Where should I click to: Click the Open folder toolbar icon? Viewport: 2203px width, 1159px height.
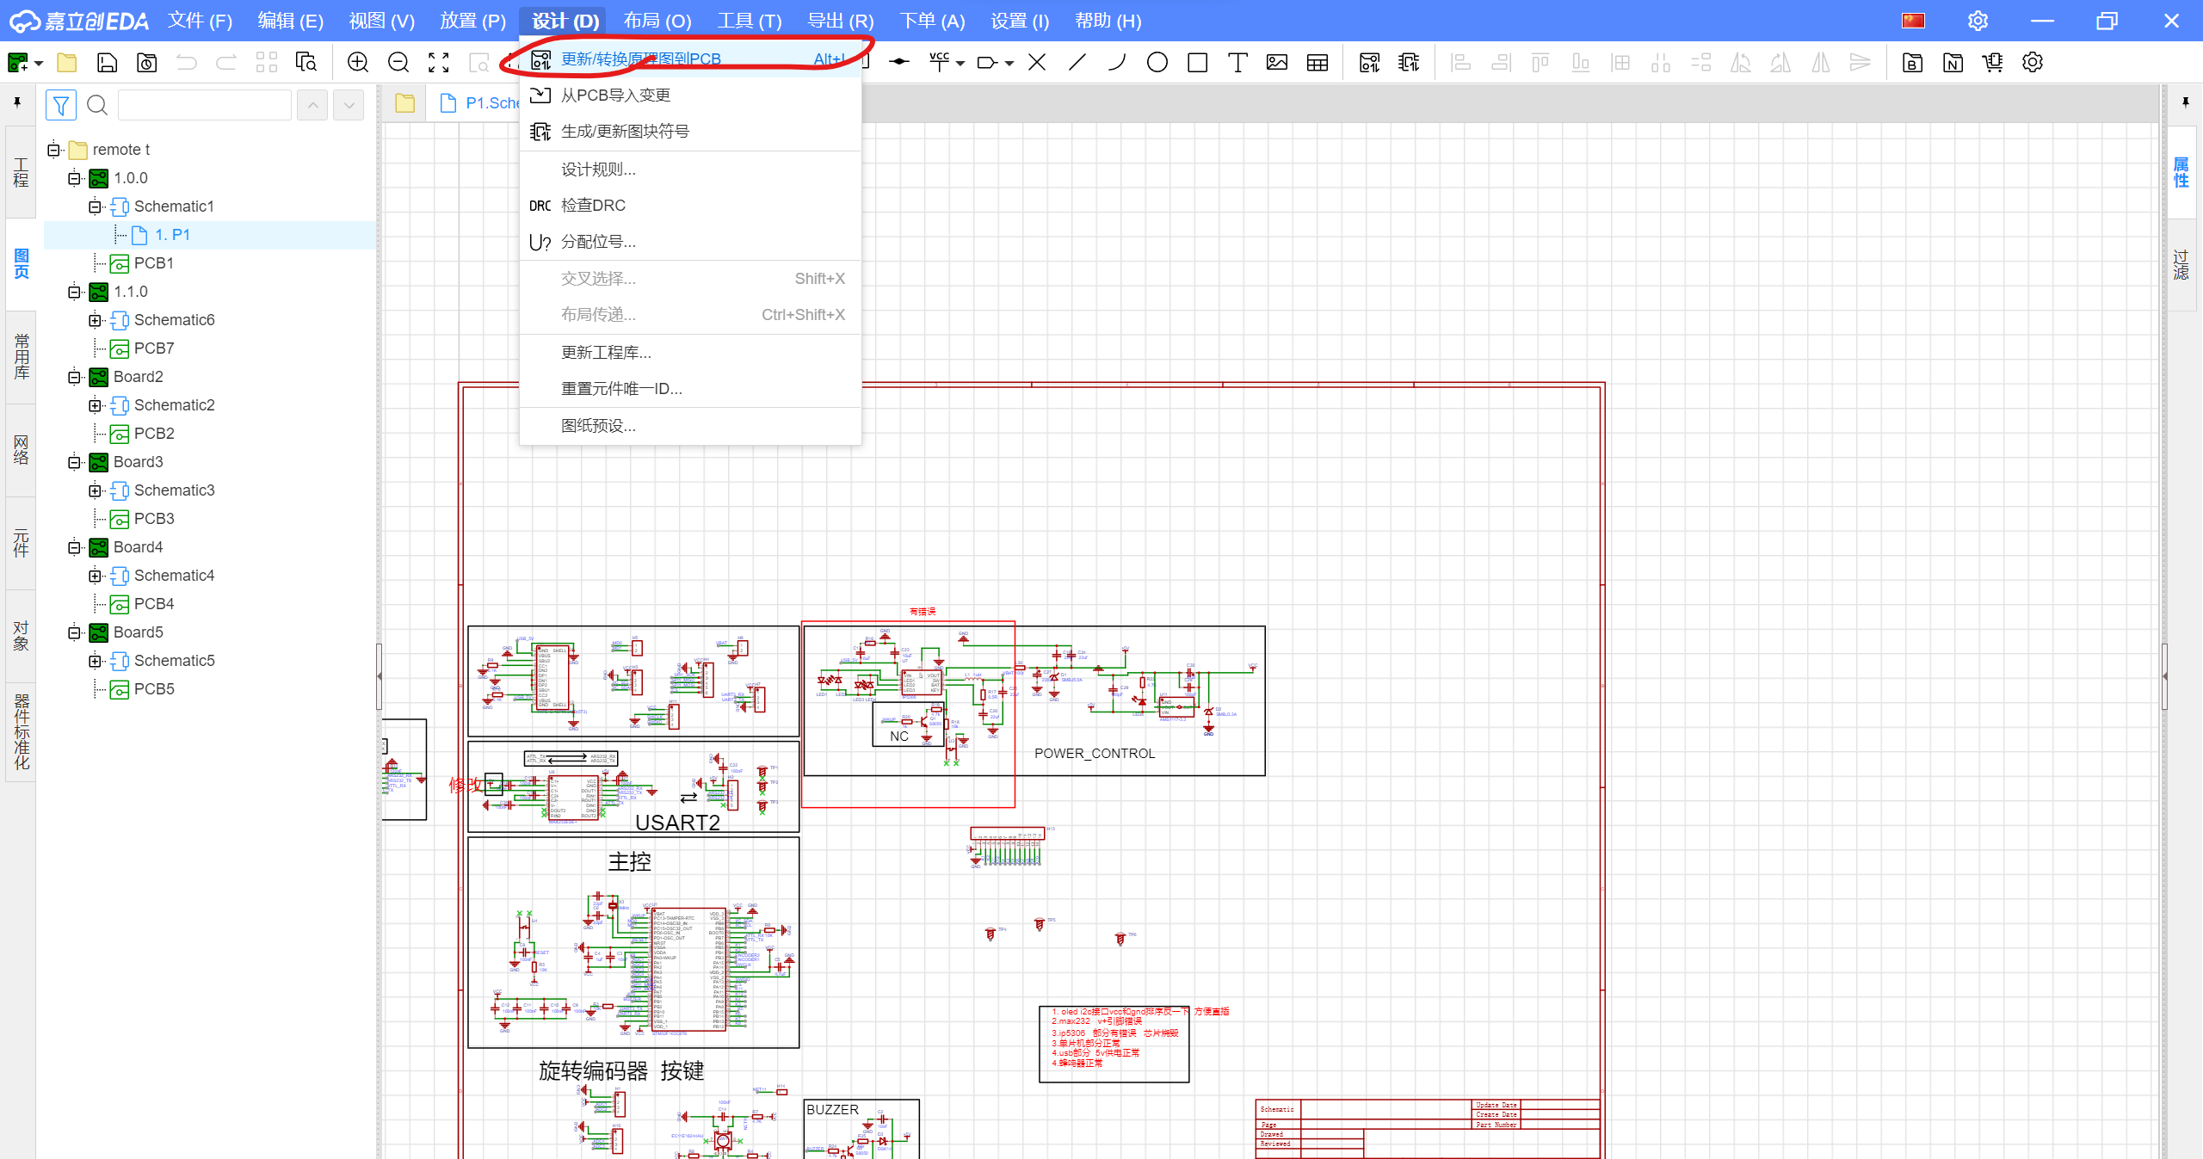pos(66,62)
